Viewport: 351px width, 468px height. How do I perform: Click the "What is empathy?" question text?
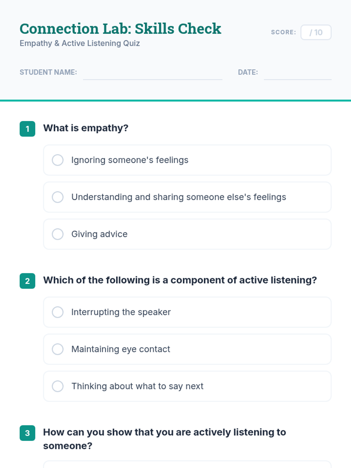(x=86, y=128)
